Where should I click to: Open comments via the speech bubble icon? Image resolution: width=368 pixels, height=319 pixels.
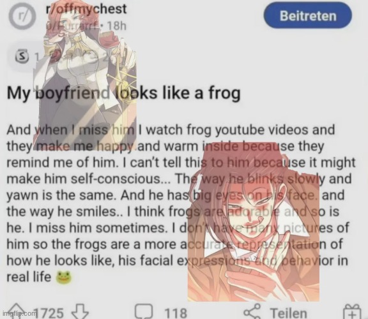pyautogui.click(x=144, y=312)
